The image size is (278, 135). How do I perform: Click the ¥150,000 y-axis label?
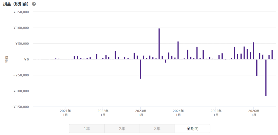click(21, 12)
